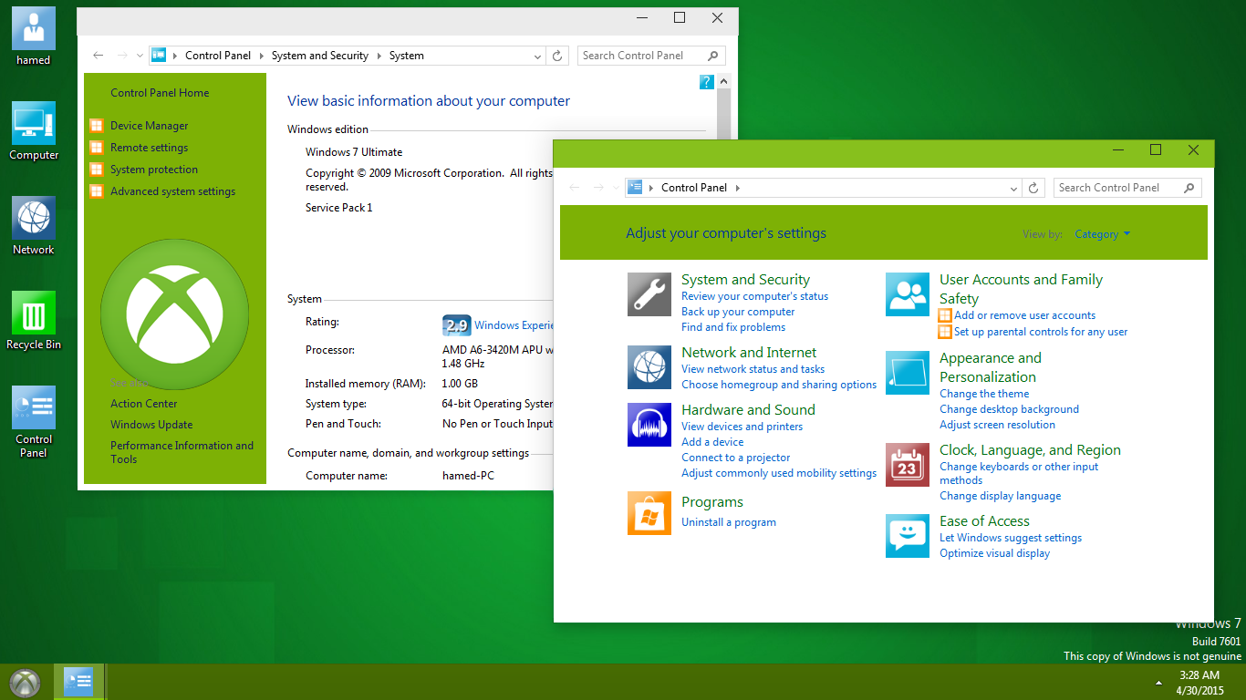The width and height of the screenshot is (1246, 700).
Task: Click the Clock, Language, and Region calendar icon
Action: (x=907, y=464)
